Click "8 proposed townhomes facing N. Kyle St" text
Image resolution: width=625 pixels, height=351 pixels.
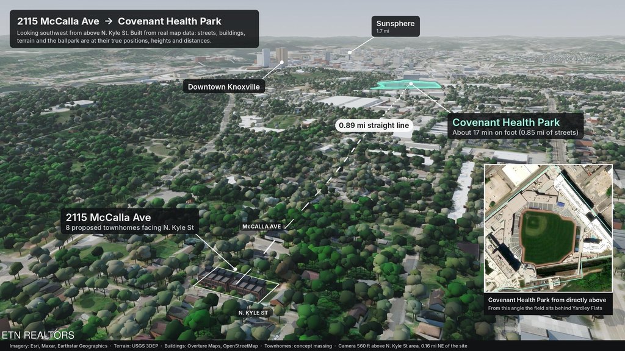point(129,228)
